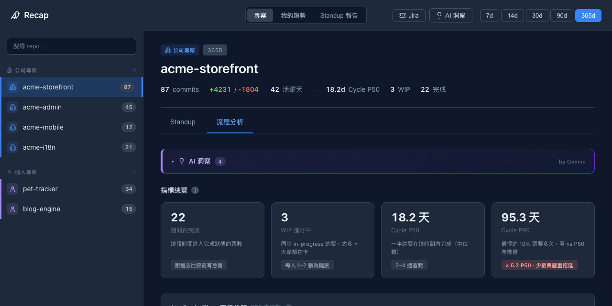The image size is (612, 306).
Task: Select the blog-engine repo
Action: 71,209
